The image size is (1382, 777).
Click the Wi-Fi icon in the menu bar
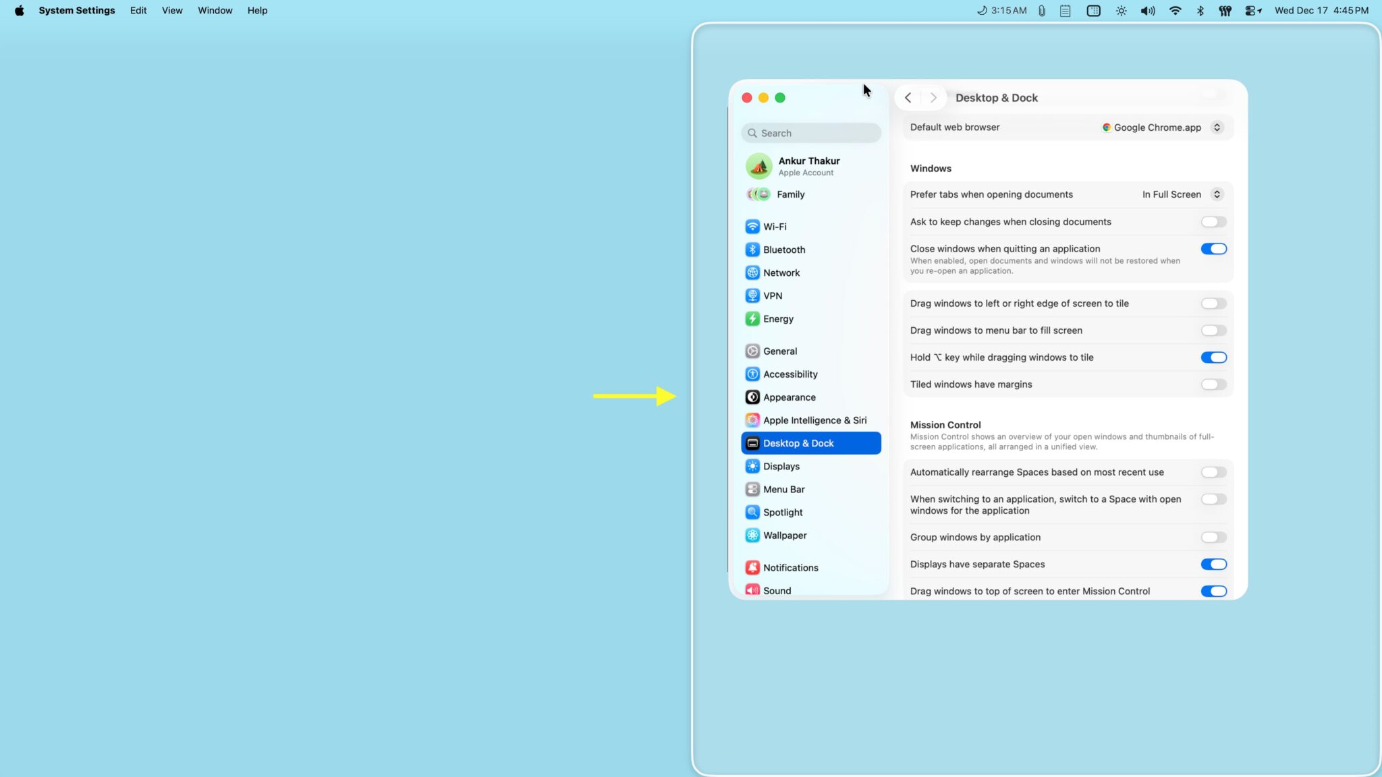click(1175, 10)
